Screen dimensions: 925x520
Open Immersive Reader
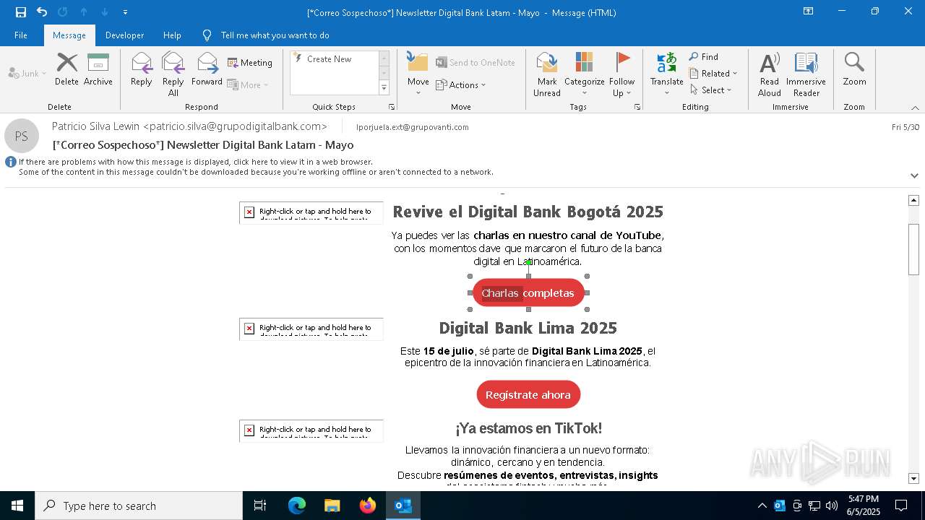[806, 74]
